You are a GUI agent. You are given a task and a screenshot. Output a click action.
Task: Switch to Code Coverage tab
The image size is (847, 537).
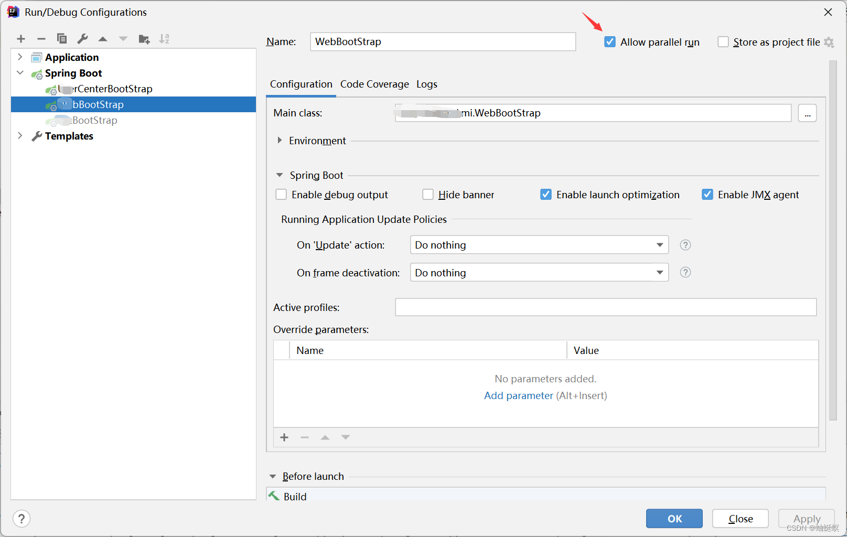374,84
